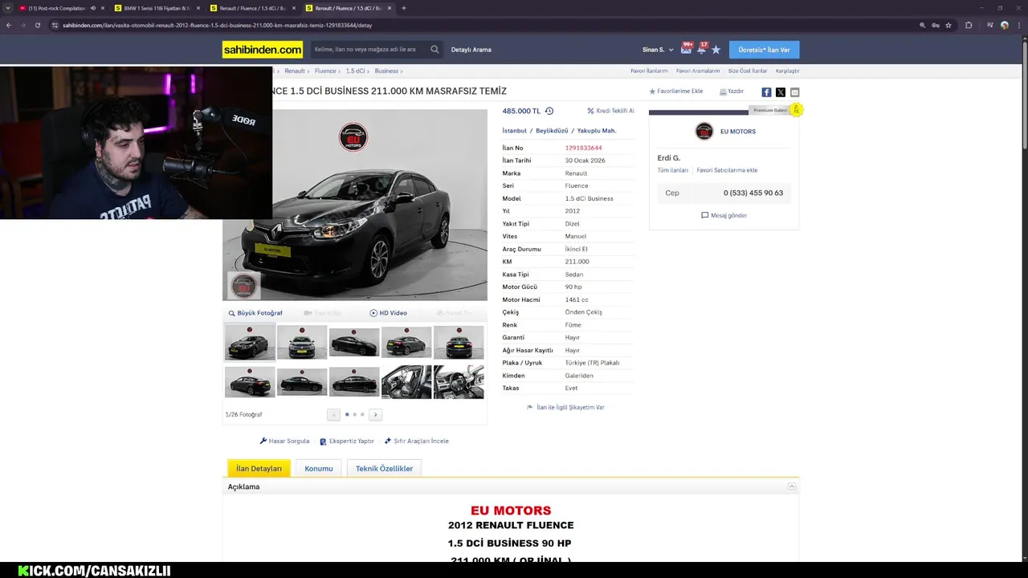The image size is (1028, 578).
Task: Go to next photo thumbnails page
Action: pos(375,414)
